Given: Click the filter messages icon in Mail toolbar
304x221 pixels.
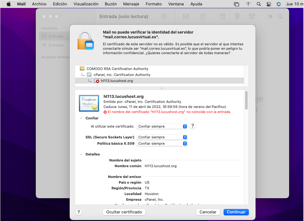Looking at the screenshot, I should 164,16.
